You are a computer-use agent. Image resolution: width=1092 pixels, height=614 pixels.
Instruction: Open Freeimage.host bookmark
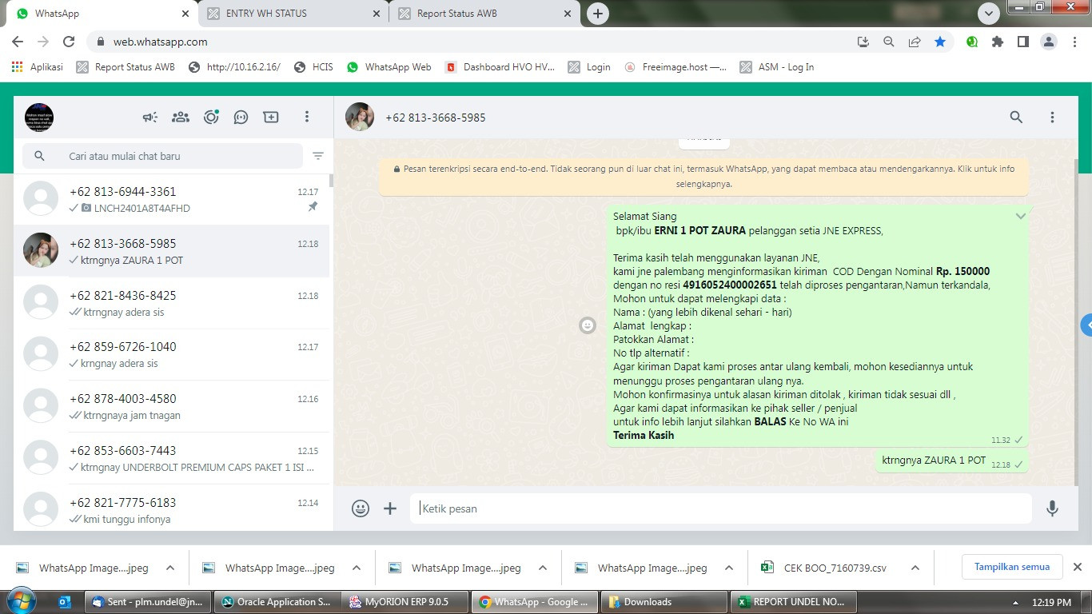pyautogui.click(x=676, y=67)
